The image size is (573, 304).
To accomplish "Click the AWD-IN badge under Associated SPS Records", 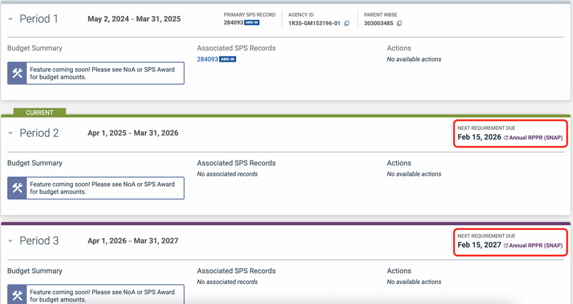I will [227, 59].
